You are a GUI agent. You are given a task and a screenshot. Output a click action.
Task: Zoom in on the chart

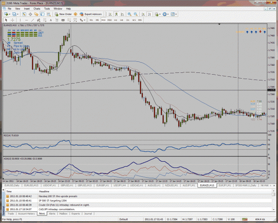click(x=129, y=14)
